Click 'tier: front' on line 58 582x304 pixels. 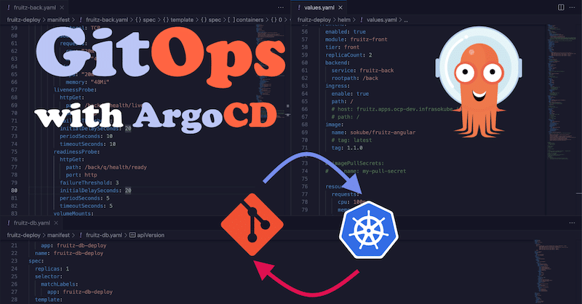click(x=342, y=47)
